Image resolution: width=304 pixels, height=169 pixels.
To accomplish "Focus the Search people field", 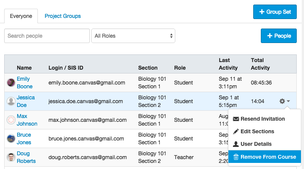I will [x=47, y=36].
